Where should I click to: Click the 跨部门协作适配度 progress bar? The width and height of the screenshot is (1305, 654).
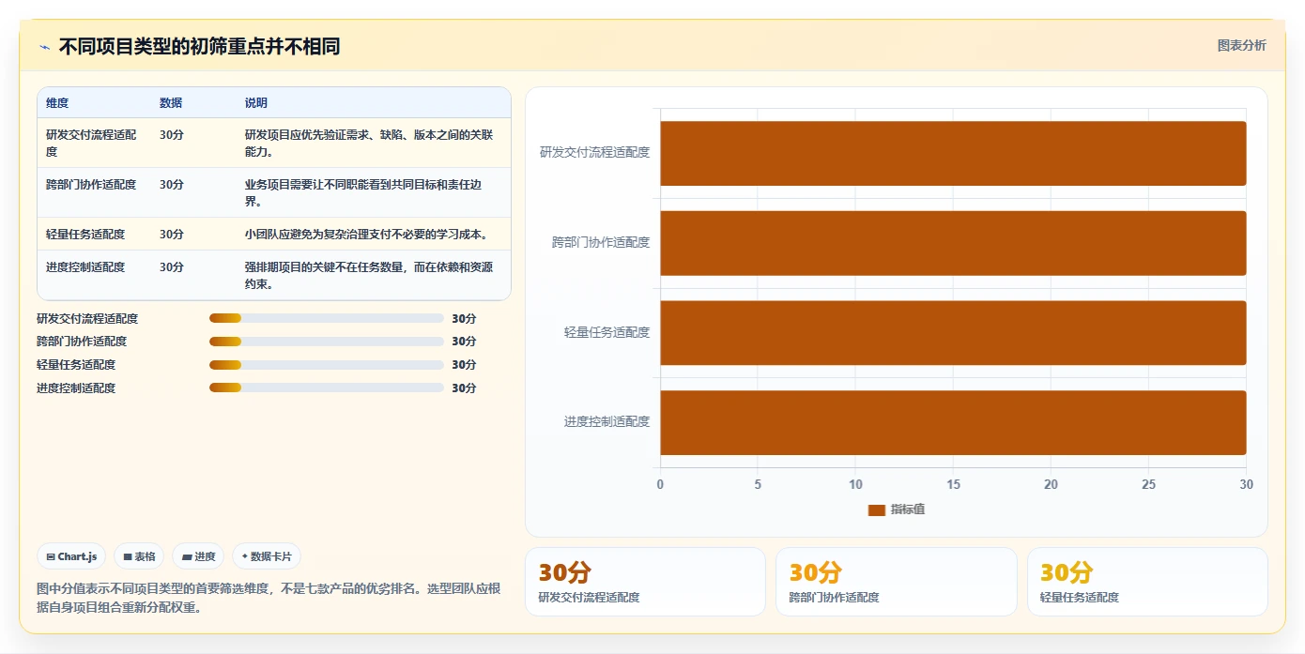[x=326, y=342]
